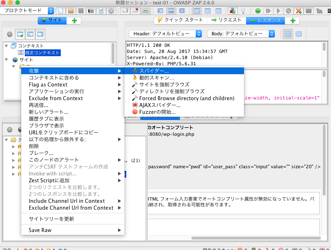
Task: Expand the Sites tab layout icon
Action: tap(160, 10)
